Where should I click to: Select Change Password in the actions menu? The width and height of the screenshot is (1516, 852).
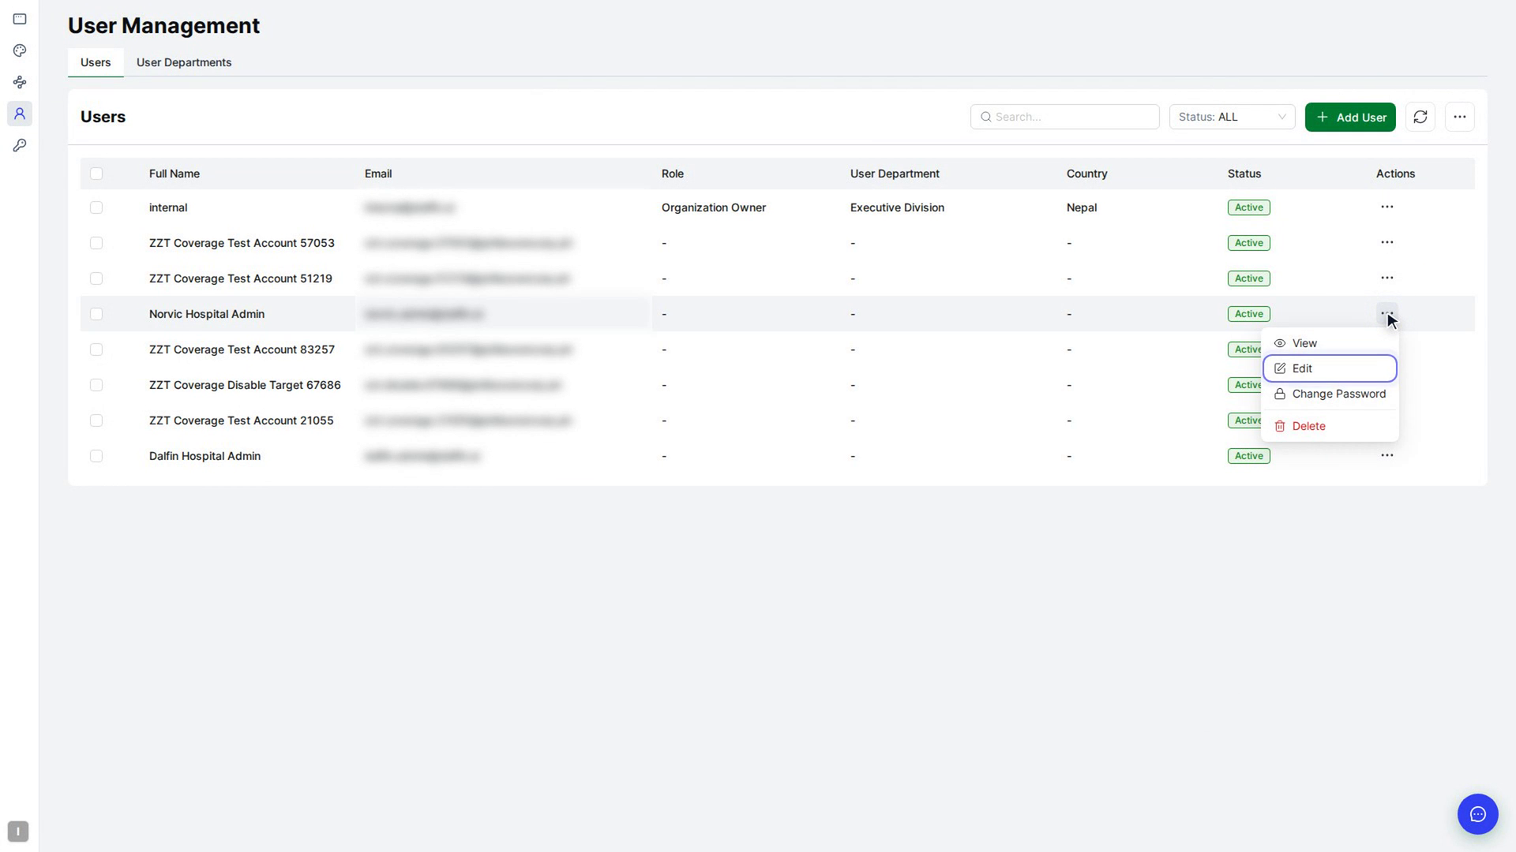(1330, 394)
